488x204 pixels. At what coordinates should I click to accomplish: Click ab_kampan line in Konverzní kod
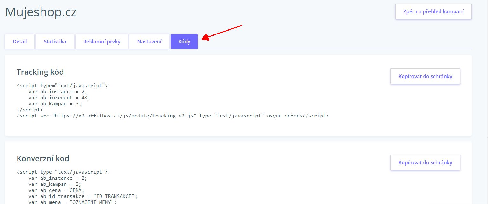click(x=55, y=184)
